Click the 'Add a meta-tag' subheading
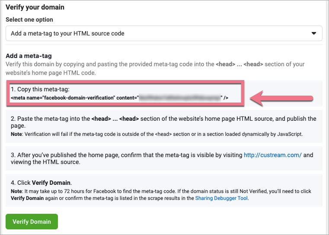The width and height of the screenshot is (329, 235). pos(29,56)
